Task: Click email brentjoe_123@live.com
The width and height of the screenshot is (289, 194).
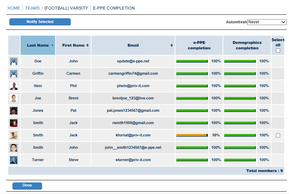Action: pos(133,98)
